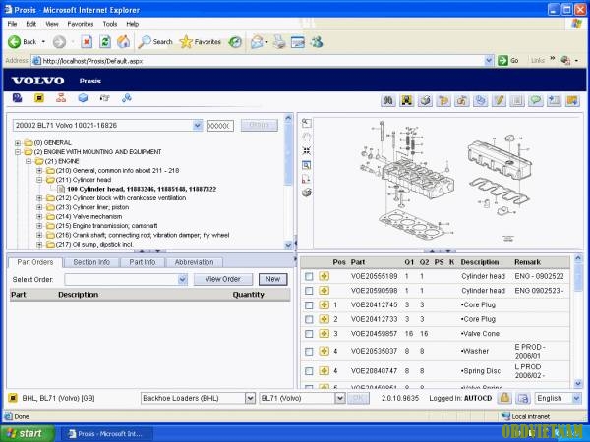
Task: Open the English language dropdown
Action: point(576,398)
